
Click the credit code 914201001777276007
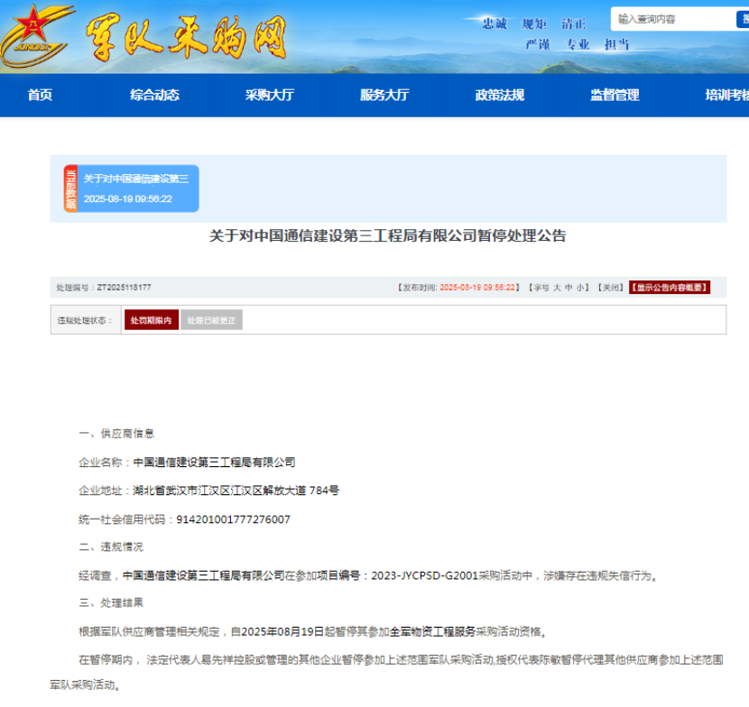coord(233,519)
